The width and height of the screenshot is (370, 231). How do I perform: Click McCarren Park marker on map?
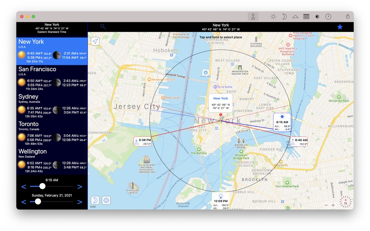tap(339, 97)
